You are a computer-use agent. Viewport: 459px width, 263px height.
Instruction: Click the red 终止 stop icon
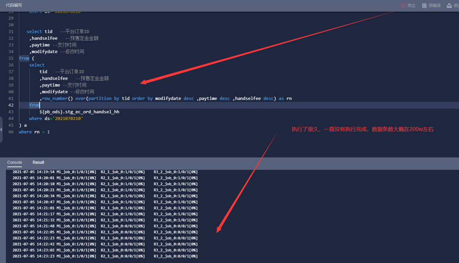tap(403, 5)
